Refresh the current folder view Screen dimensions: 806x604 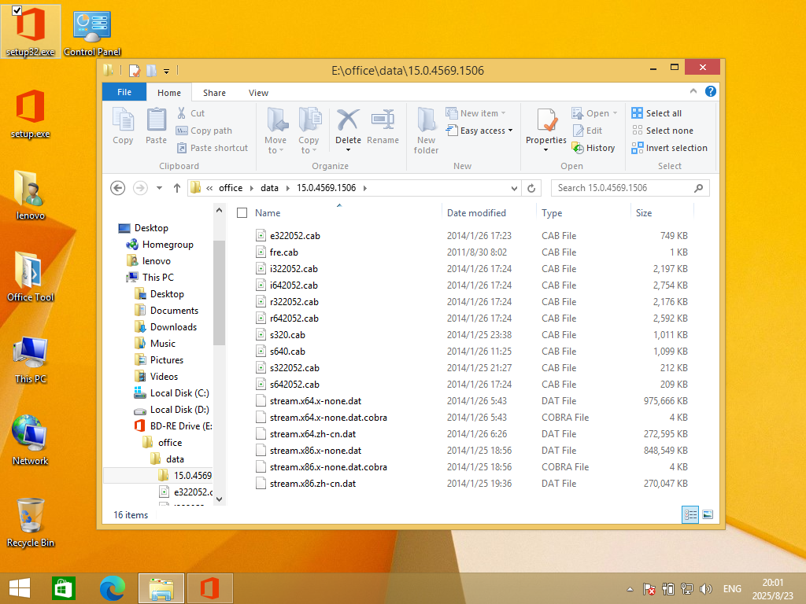click(531, 188)
